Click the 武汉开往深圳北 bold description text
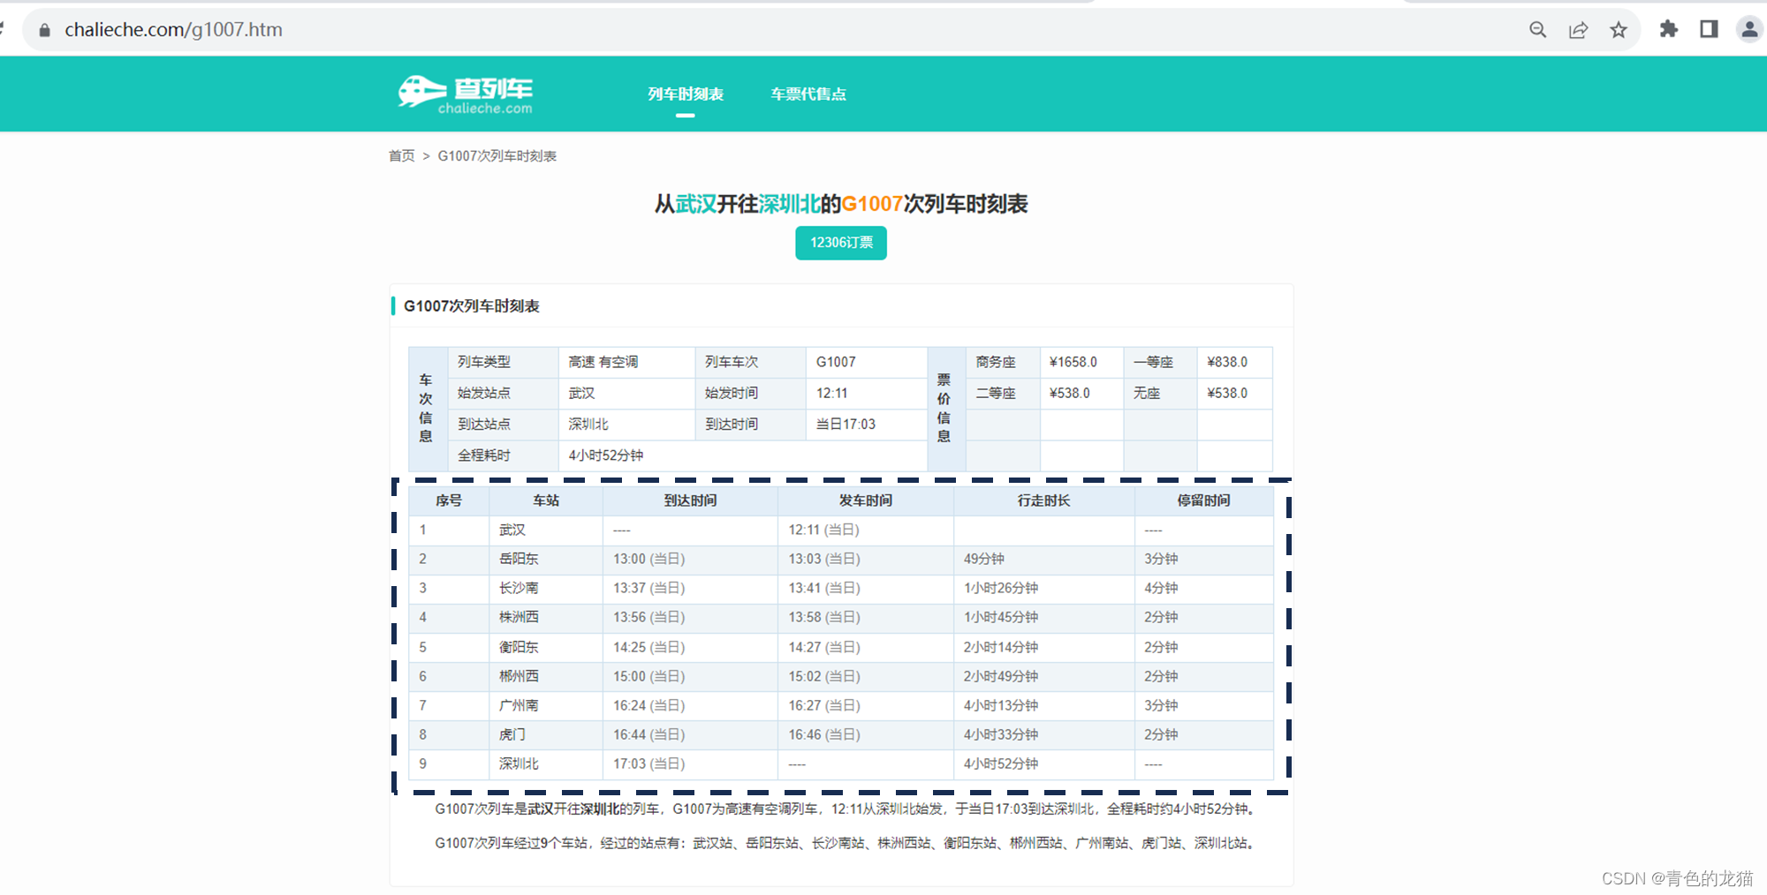1767x895 pixels. click(573, 809)
